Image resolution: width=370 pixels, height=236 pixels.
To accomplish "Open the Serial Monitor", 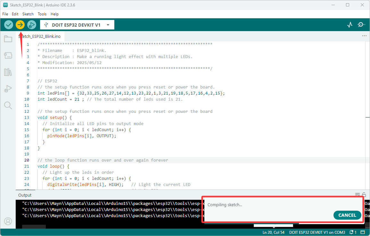I will click(x=361, y=25).
